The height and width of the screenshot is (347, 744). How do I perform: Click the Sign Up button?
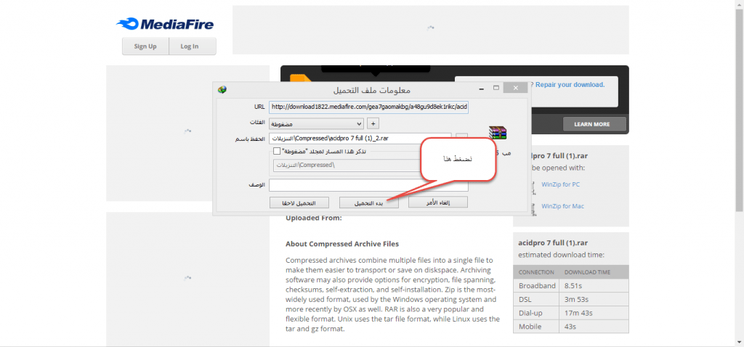point(145,46)
